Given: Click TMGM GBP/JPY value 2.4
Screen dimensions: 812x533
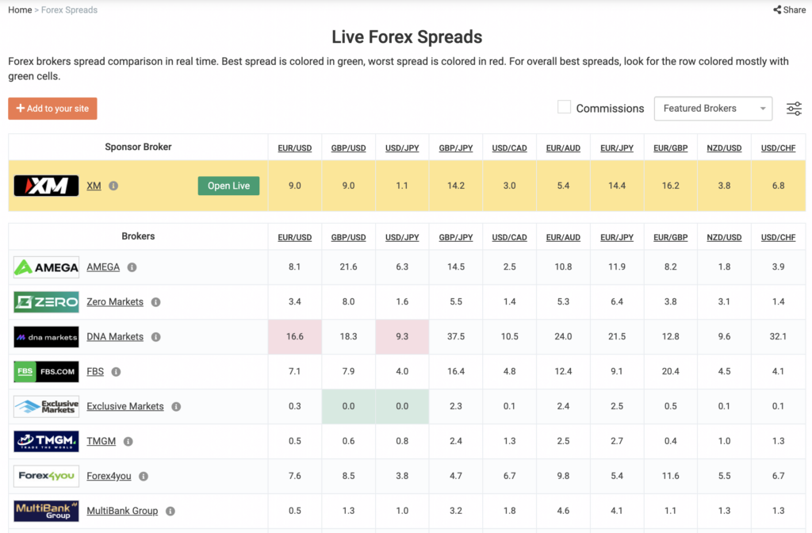Looking at the screenshot, I should 456,441.
